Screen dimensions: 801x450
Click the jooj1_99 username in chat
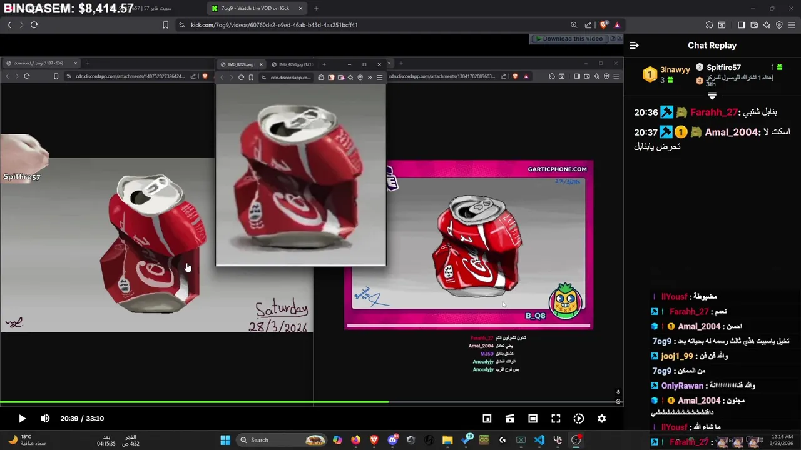click(677, 356)
